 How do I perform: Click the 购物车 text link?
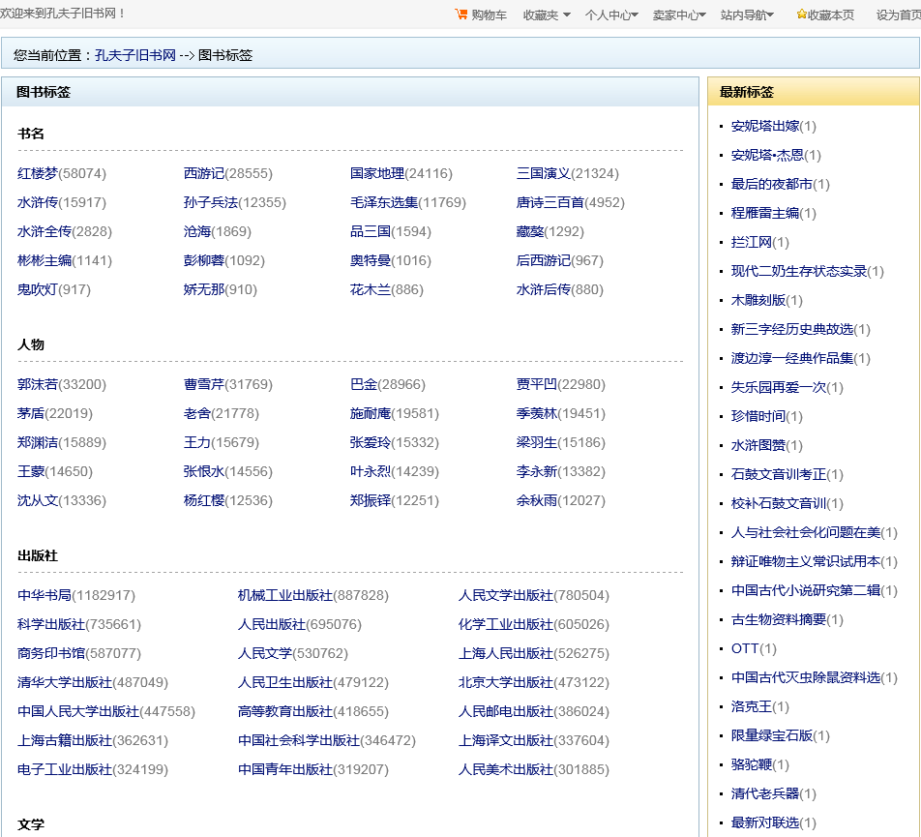pyautogui.click(x=489, y=15)
